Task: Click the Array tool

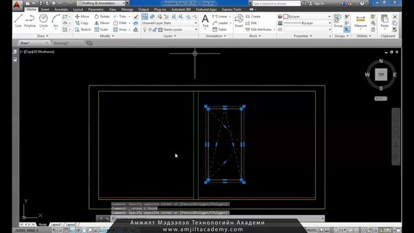Action: click(120, 30)
